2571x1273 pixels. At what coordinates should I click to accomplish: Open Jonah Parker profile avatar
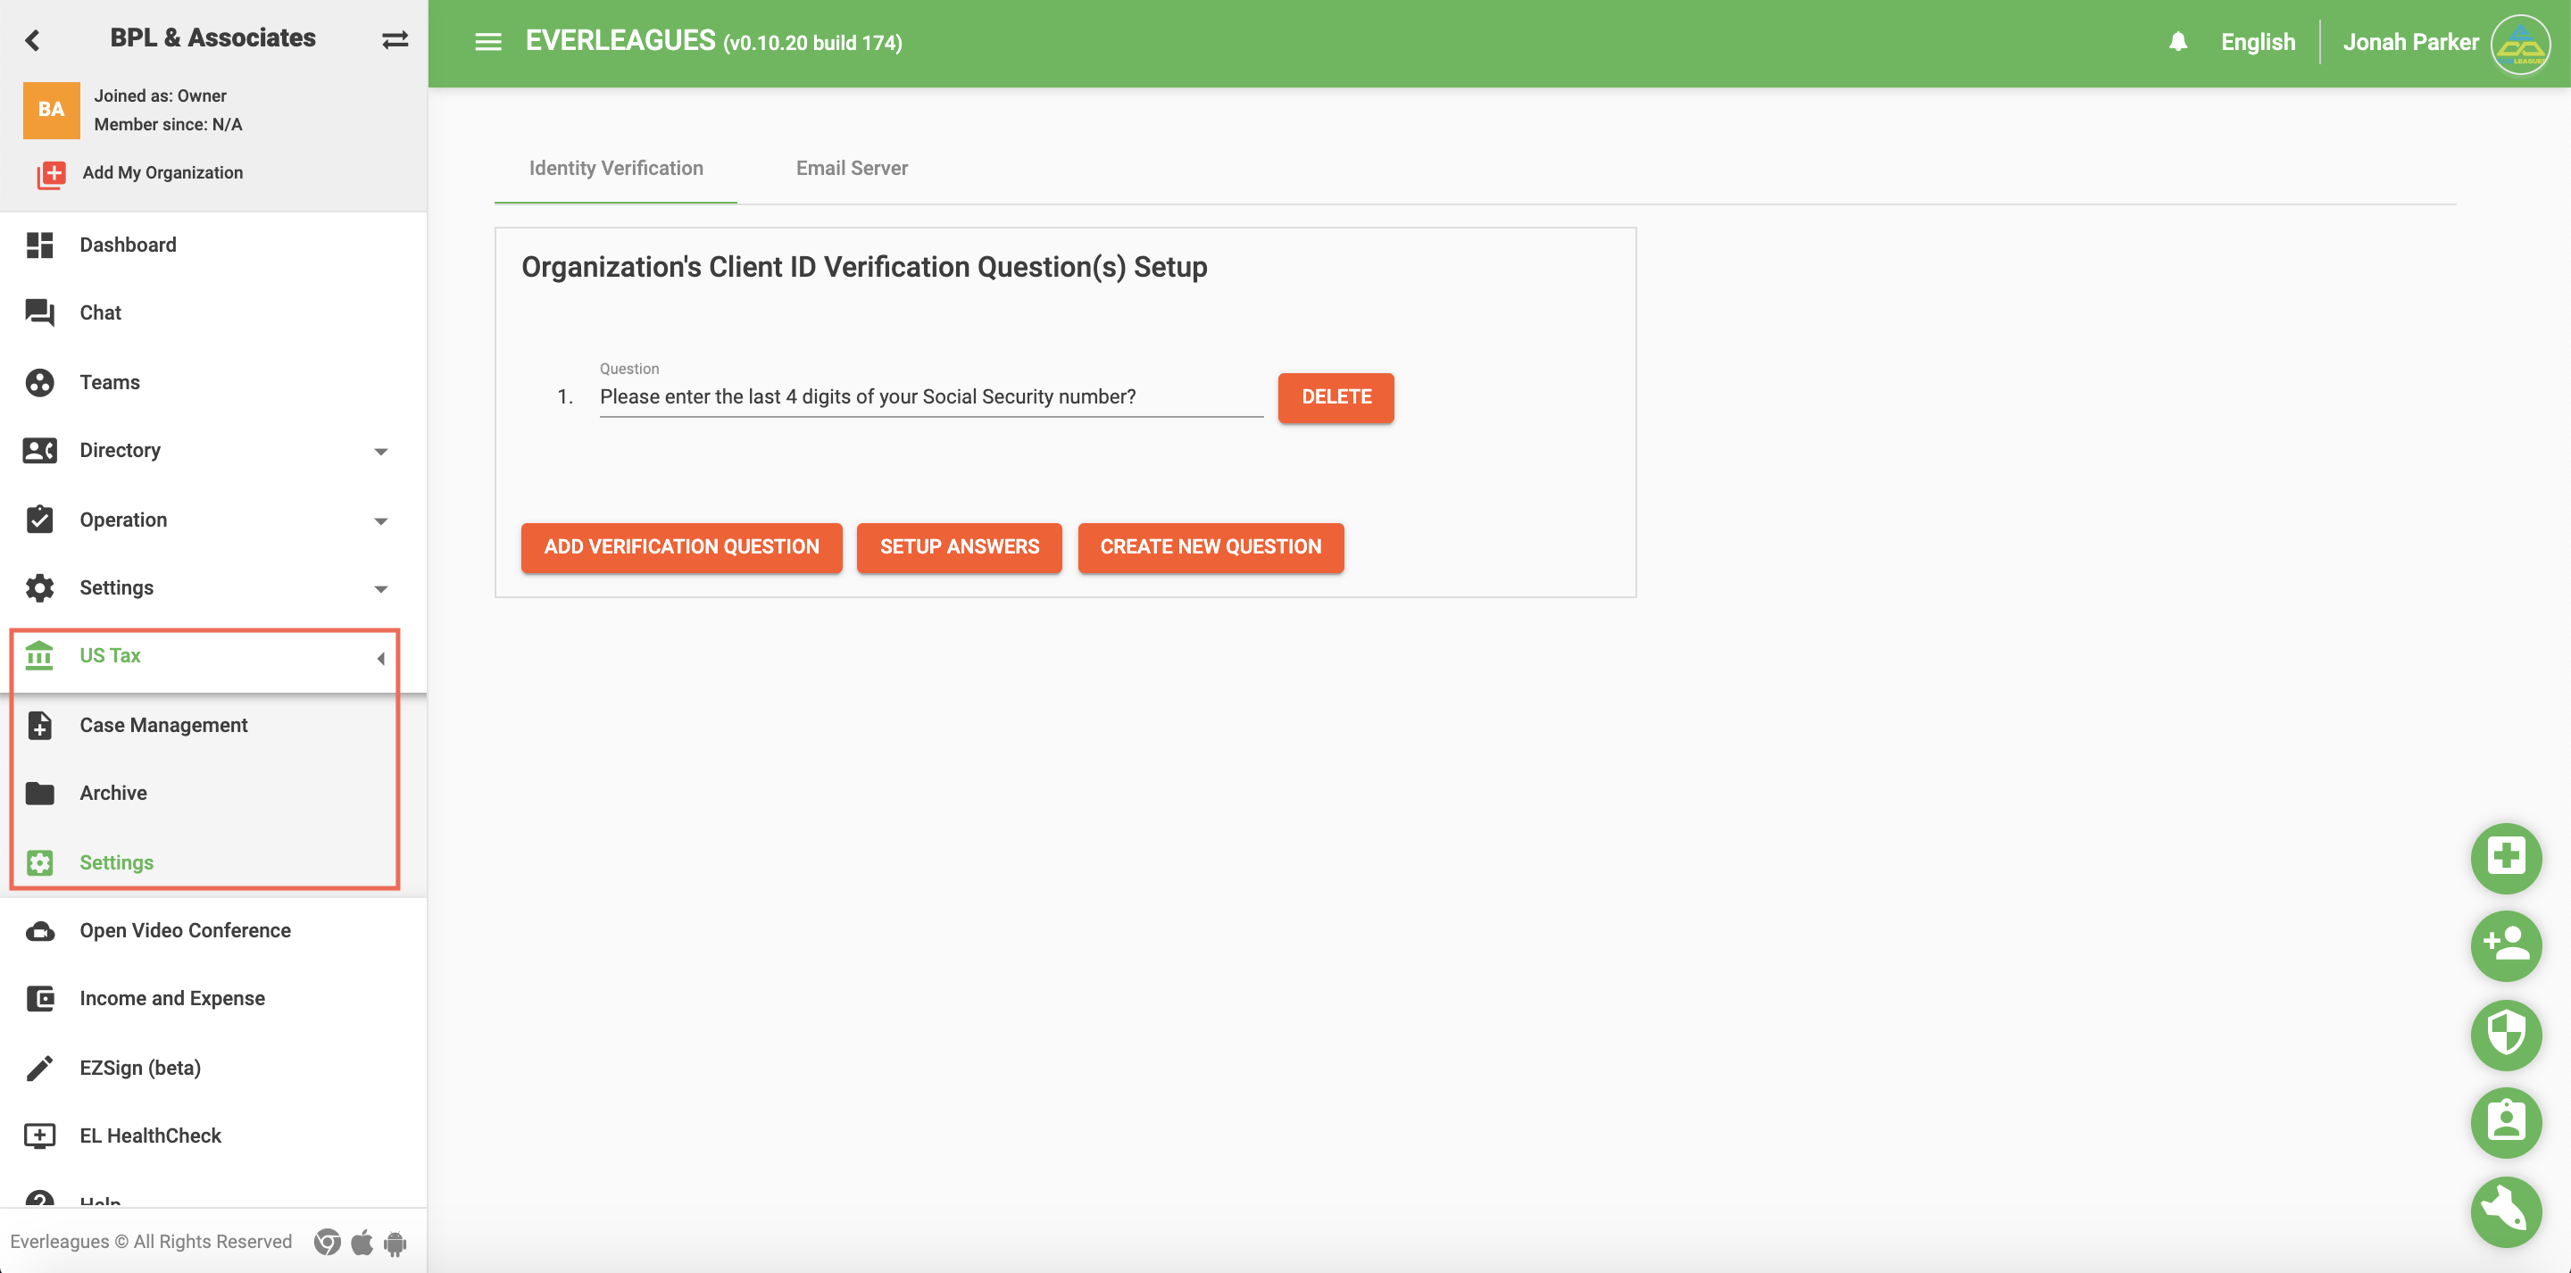[2520, 43]
